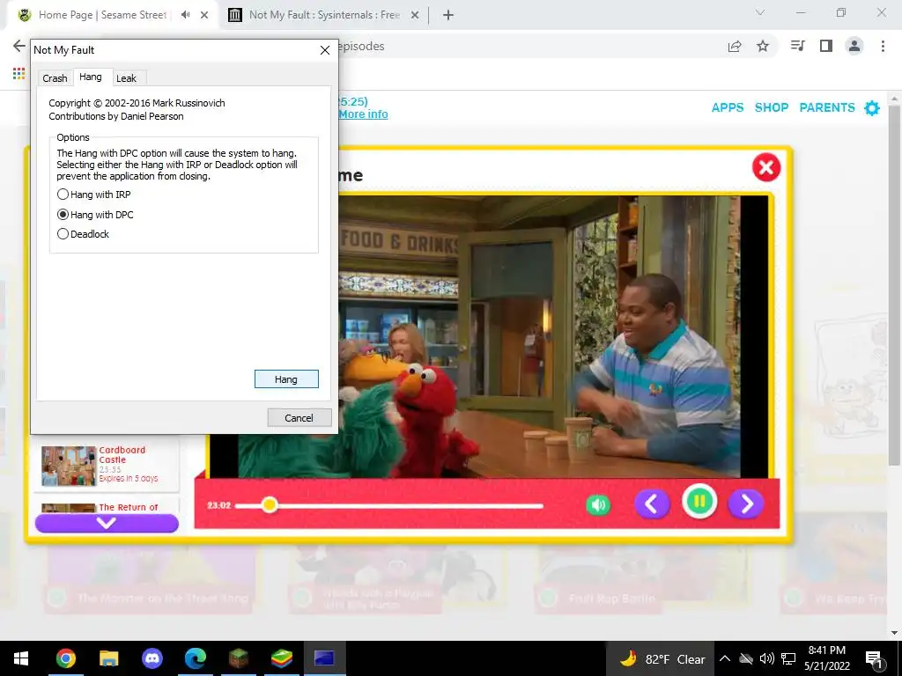Close the Not My Fault dialog window
Image resolution: width=902 pixels, height=676 pixels.
pos(324,50)
